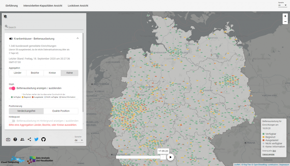Zoom out the map with minus button
Image resolution: width=290 pixels, height=166 pixels.
coord(285,22)
